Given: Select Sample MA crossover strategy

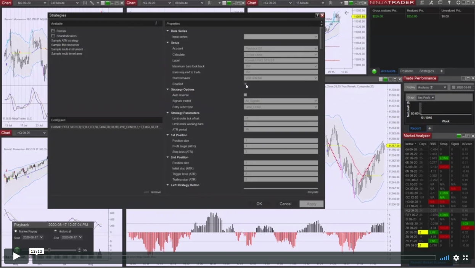Looking at the screenshot, I should 65,45.
